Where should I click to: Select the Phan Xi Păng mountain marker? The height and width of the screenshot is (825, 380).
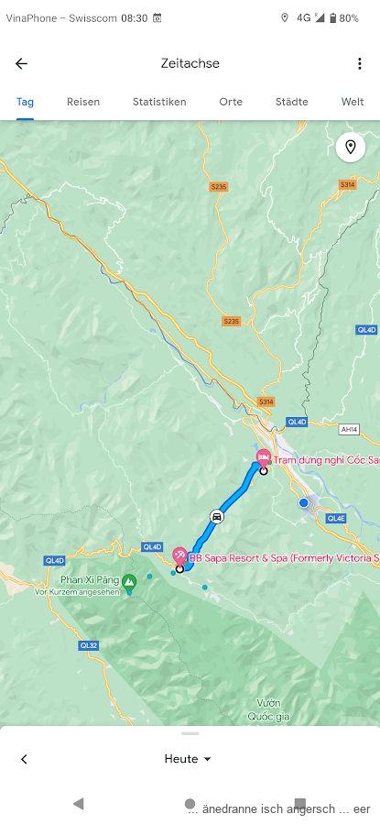[129, 581]
